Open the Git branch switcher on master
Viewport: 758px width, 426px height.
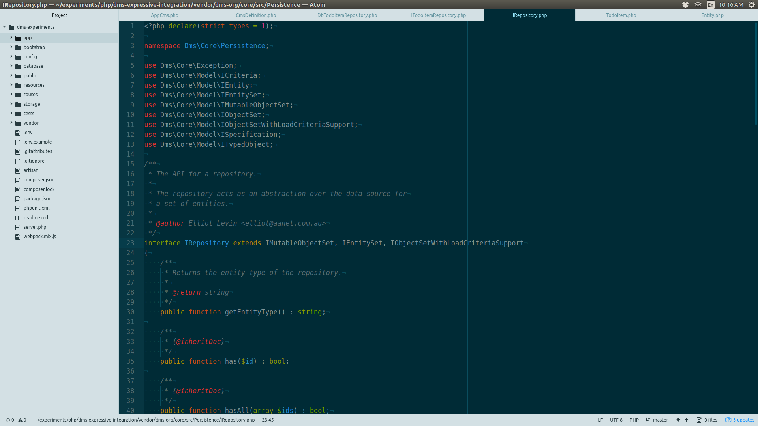(659, 420)
